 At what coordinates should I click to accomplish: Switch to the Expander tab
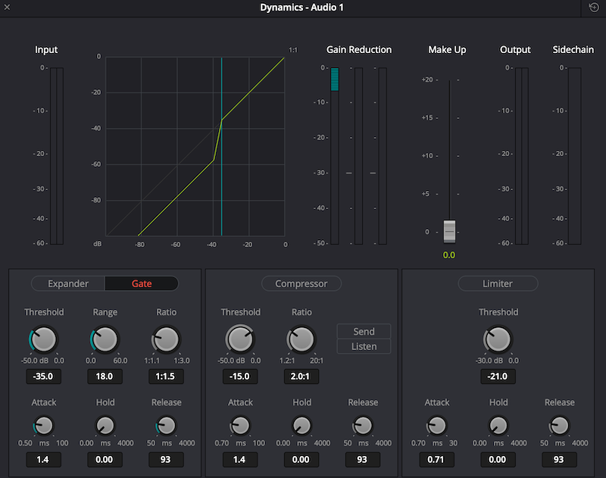tap(68, 283)
